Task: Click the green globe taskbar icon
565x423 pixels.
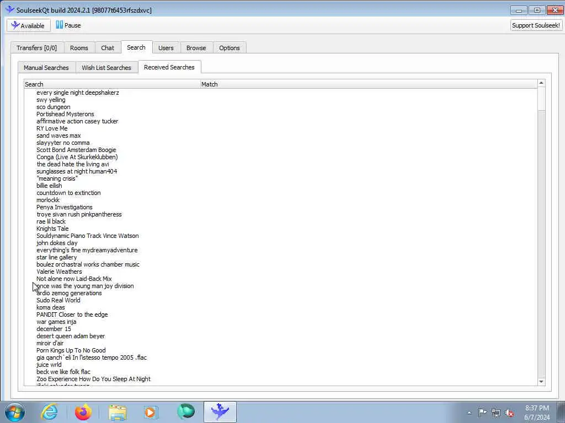Action: (x=185, y=412)
